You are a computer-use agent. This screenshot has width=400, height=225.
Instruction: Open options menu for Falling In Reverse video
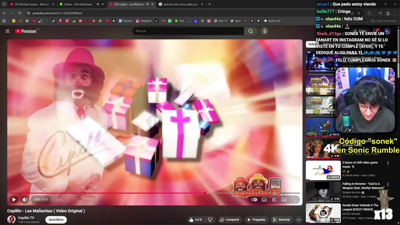388,184
